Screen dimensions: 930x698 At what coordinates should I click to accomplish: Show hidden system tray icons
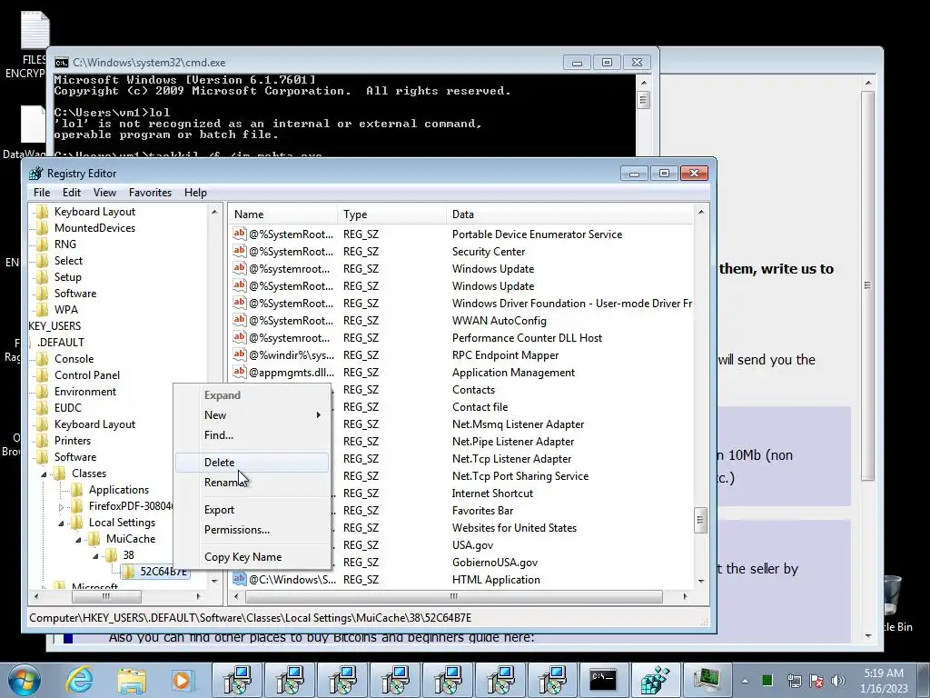pos(745,680)
